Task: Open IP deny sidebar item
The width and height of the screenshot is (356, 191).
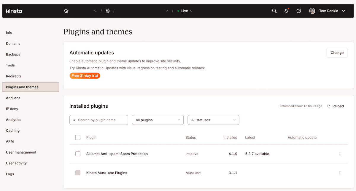Action: coord(12,109)
